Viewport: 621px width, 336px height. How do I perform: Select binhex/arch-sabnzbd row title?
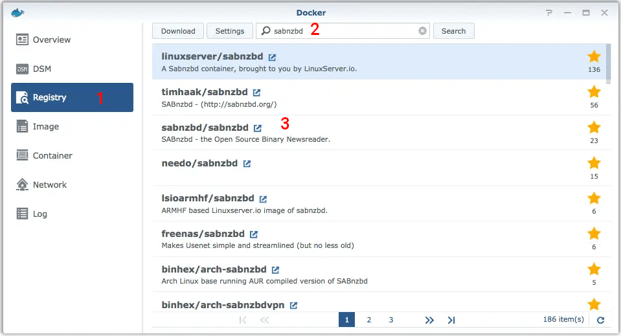pyautogui.click(x=214, y=269)
